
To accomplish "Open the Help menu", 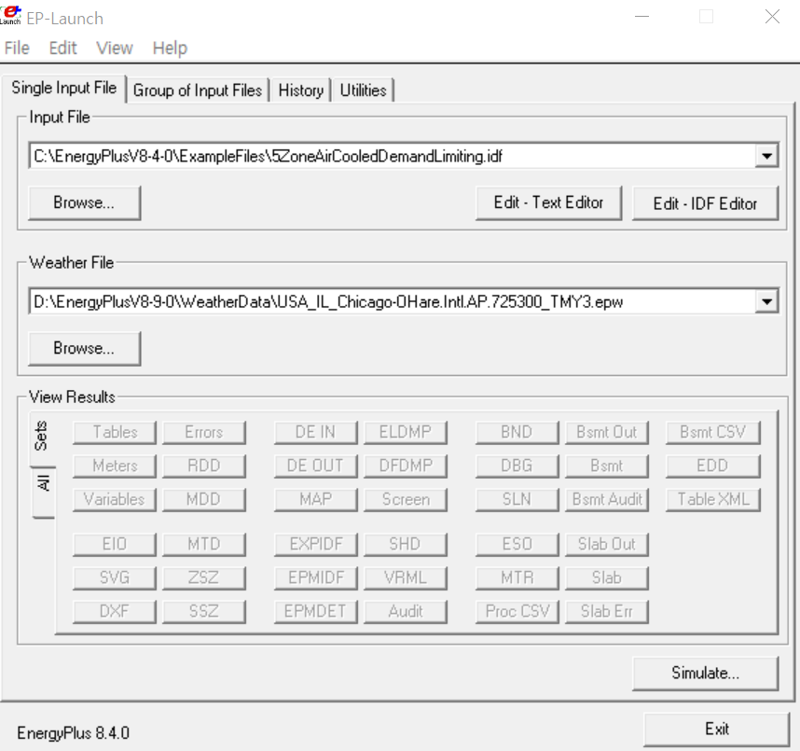I will coord(170,48).
